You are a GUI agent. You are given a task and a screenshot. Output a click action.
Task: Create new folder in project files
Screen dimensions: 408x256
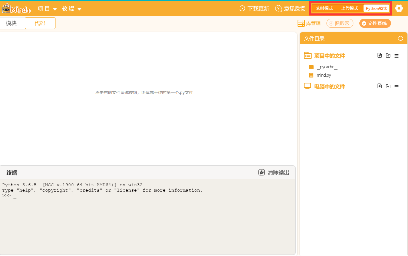click(388, 55)
